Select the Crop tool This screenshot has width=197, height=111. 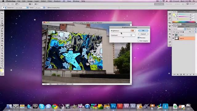tap(2, 23)
